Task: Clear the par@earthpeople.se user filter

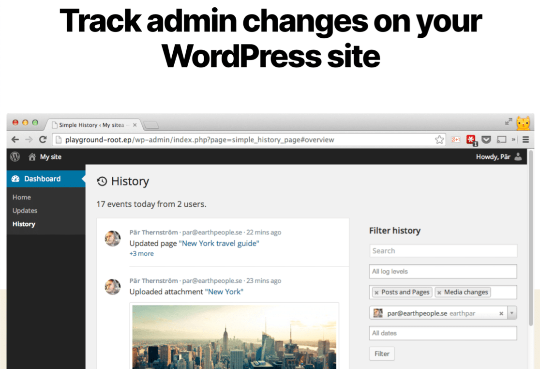Action: (x=501, y=313)
